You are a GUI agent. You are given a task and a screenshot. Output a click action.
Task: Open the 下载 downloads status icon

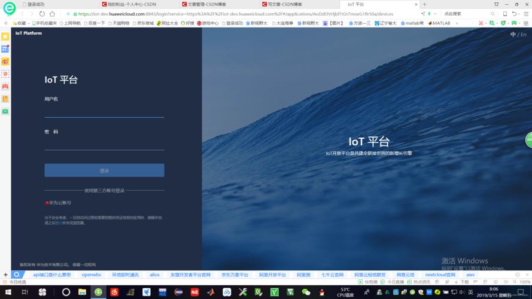462,282
